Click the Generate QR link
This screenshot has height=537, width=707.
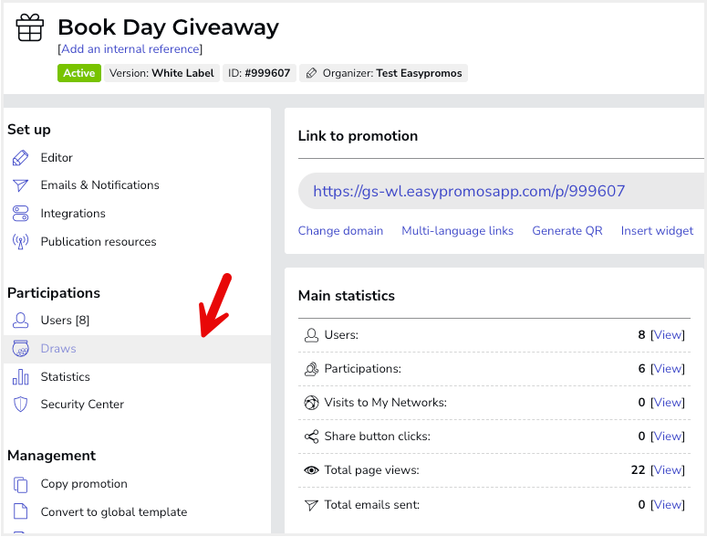(x=567, y=230)
